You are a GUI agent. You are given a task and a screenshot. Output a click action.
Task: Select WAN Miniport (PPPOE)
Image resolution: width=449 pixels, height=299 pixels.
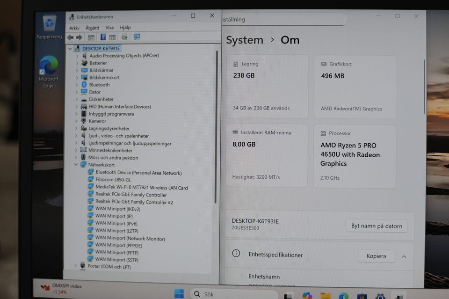tap(118, 245)
